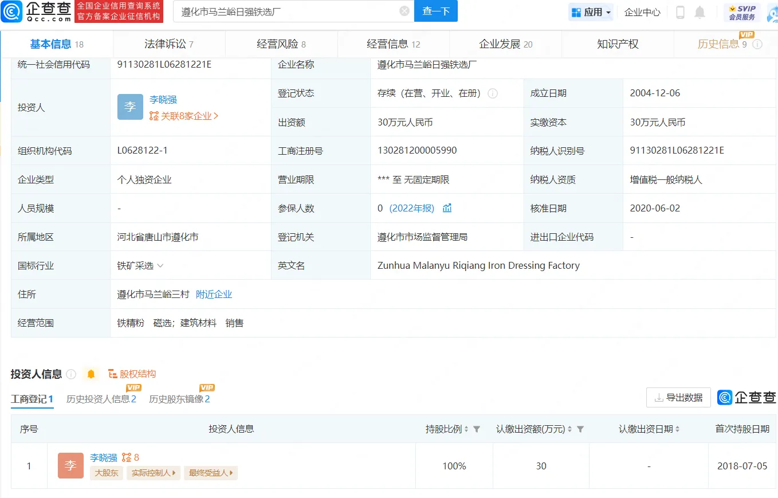Select 增值税一般纳税人 taxpayer qualification text
The height and width of the screenshot is (498, 778).
coord(666,179)
